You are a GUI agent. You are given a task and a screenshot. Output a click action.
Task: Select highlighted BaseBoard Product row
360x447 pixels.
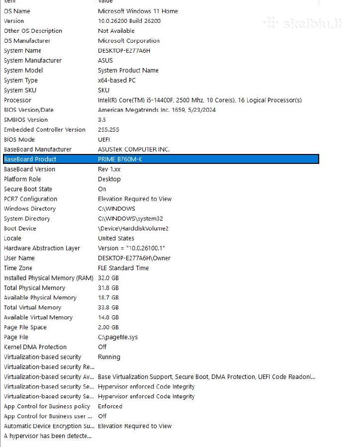pyautogui.click(x=161, y=159)
